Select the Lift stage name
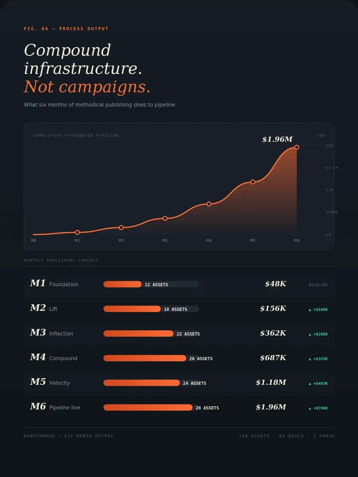Image resolution: width=358 pixels, height=477 pixels. [x=53, y=309]
